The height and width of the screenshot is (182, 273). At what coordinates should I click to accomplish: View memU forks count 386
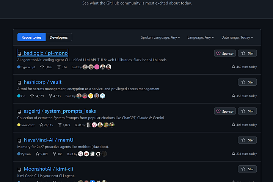click(58, 154)
